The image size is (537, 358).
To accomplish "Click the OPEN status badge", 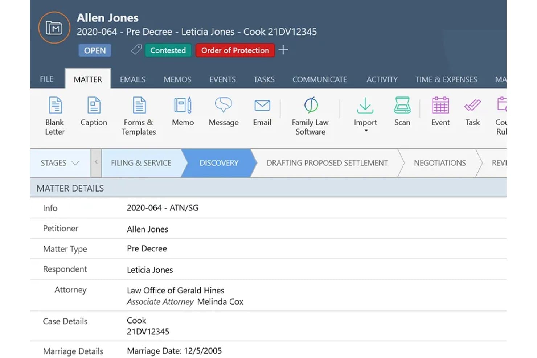I will 95,50.
